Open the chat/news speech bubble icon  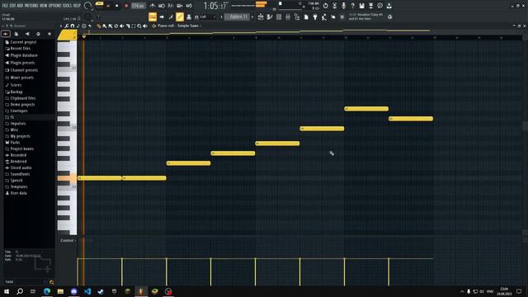pos(379,6)
